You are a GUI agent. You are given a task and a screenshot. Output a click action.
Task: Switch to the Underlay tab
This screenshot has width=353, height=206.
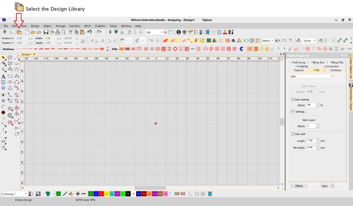(302, 66)
